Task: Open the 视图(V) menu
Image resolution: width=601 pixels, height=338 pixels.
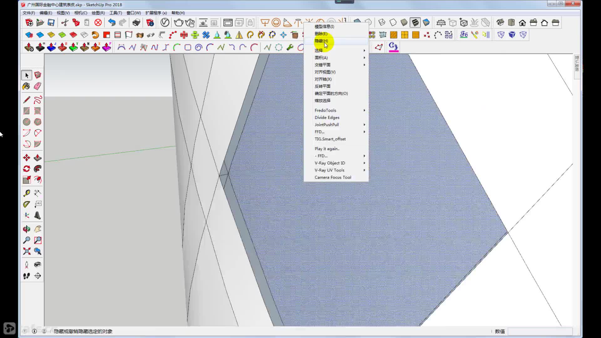Action: click(x=63, y=13)
